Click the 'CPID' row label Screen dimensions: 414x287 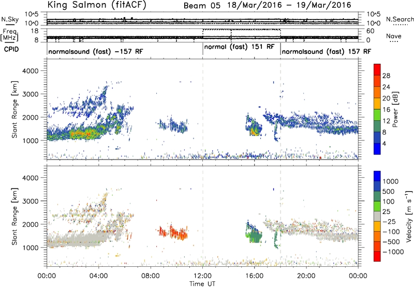[x=11, y=49]
